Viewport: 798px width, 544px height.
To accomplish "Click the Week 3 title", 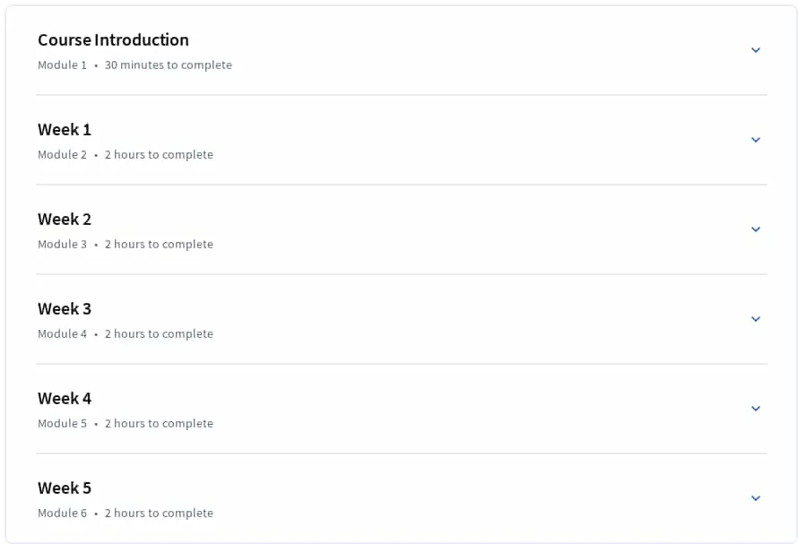I will [x=65, y=308].
